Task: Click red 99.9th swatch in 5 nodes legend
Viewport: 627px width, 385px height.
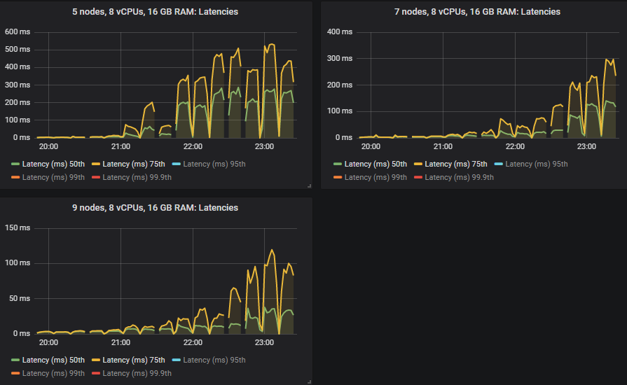Action: (96, 177)
